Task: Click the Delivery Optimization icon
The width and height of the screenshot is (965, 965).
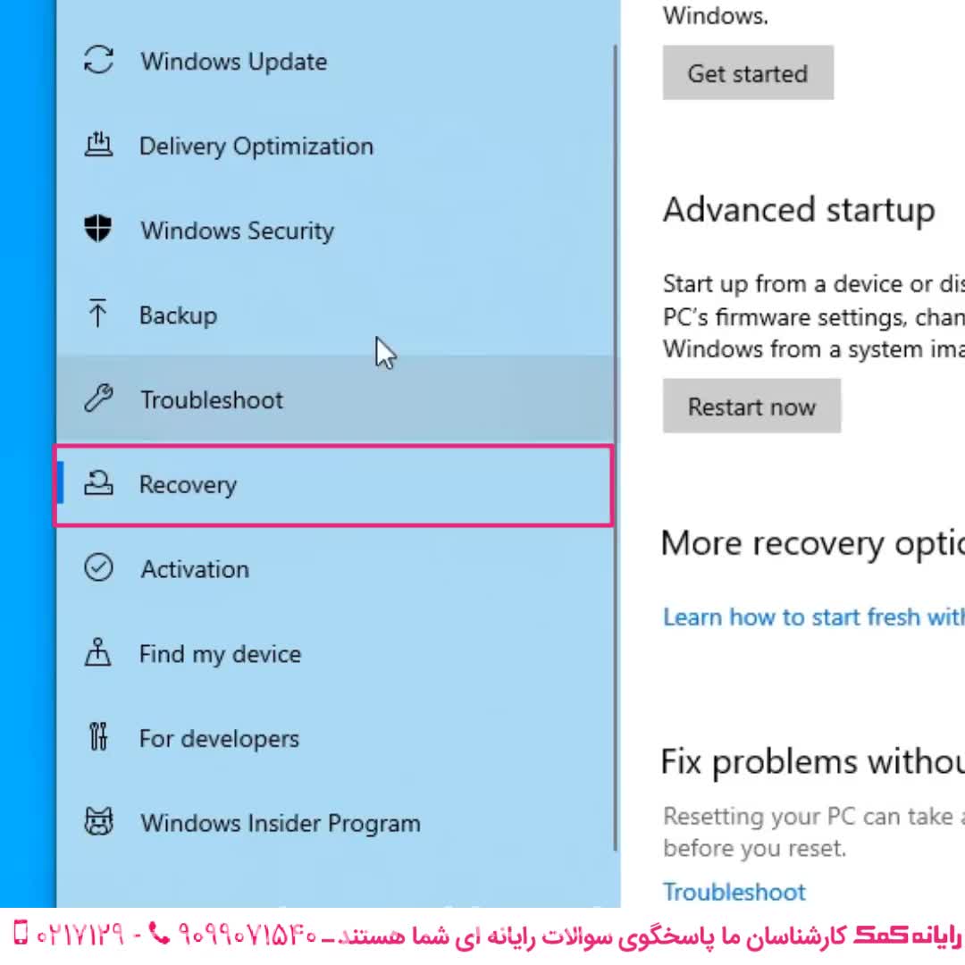Action: [x=98, y=145]
